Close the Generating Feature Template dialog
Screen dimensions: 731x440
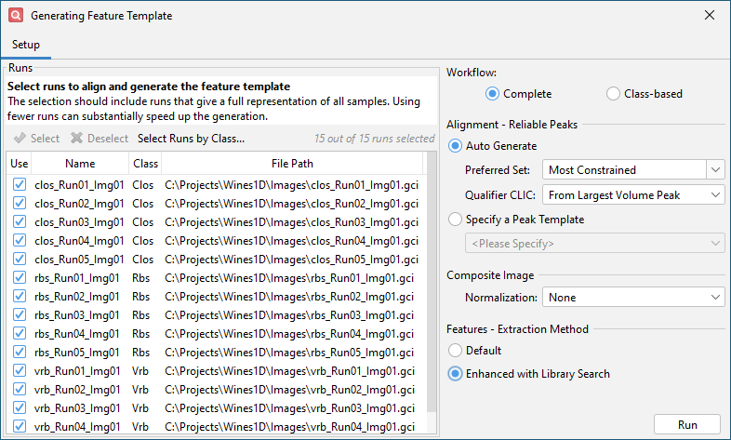pos(710,16)
